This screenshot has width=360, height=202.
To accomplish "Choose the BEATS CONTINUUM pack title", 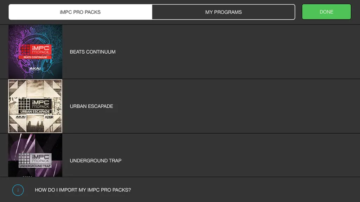I will [92, 52].
